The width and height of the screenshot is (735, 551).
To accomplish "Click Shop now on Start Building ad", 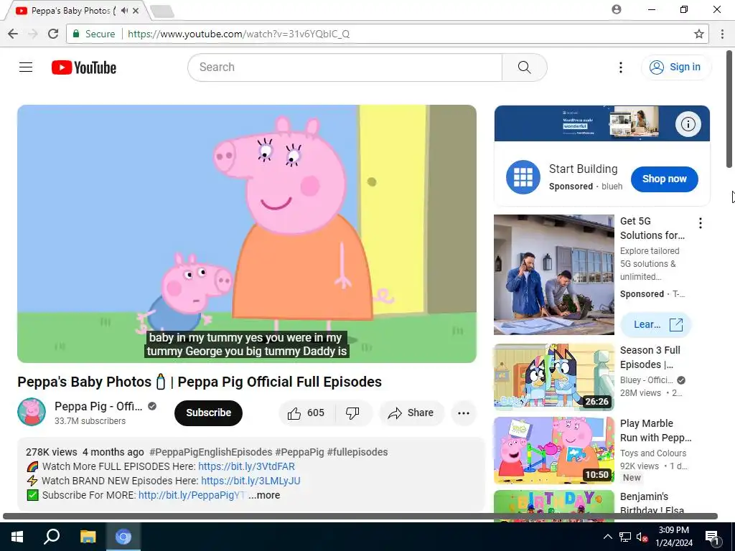I will coord(664,179).
